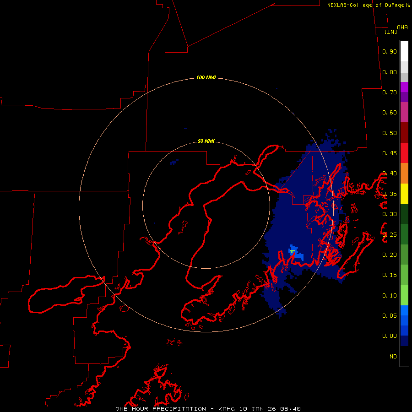Click the "0.80" legend label
The width and height of the screenshot is (412, 412).
(390, 72)
